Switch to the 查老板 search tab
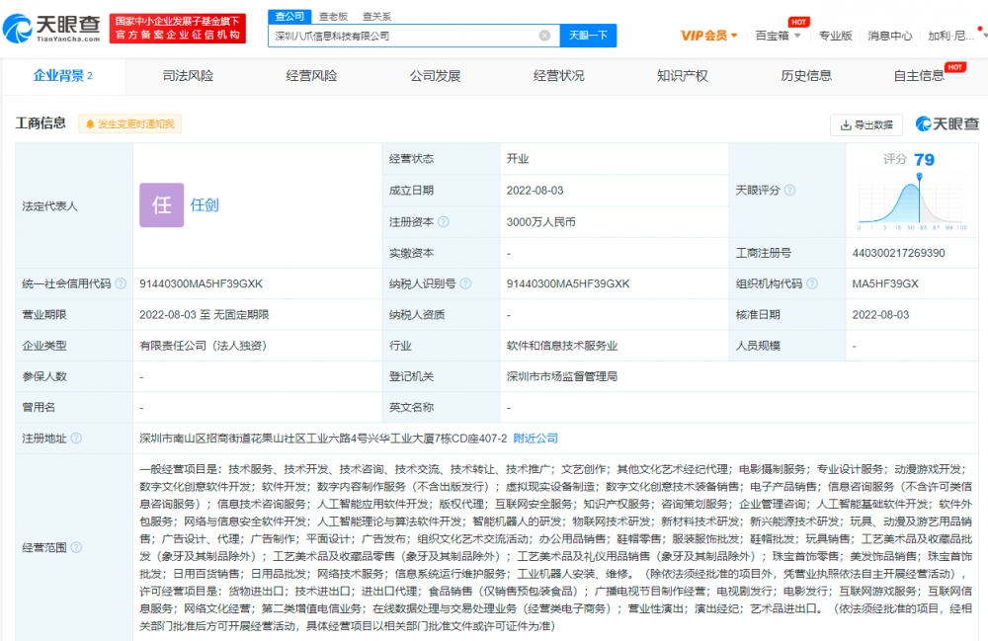Screen dimensions: 988x641 pyautogui.click(x=333, y=17)
